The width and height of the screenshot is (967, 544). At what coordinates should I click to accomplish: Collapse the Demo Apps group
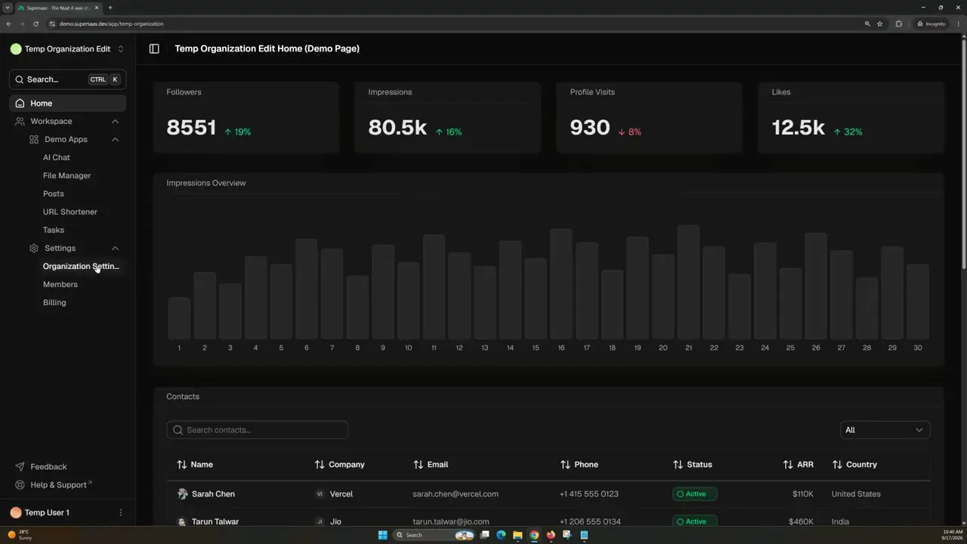(115, 139)
